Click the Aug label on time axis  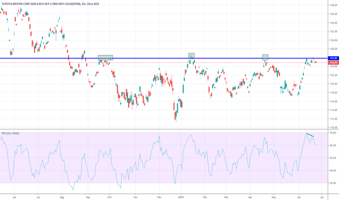pyautogui.click(x=62, y=197)
